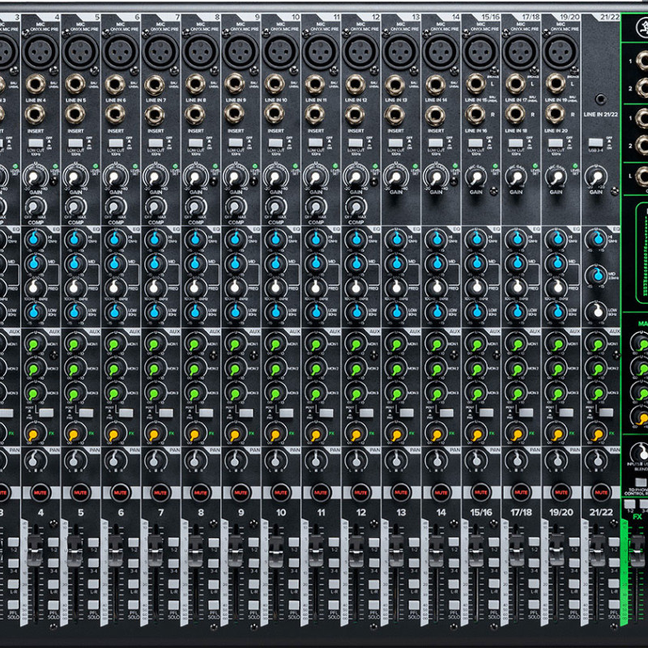
Task: Click the channel 8 number label below mute
Action: [x=201, y=513]
